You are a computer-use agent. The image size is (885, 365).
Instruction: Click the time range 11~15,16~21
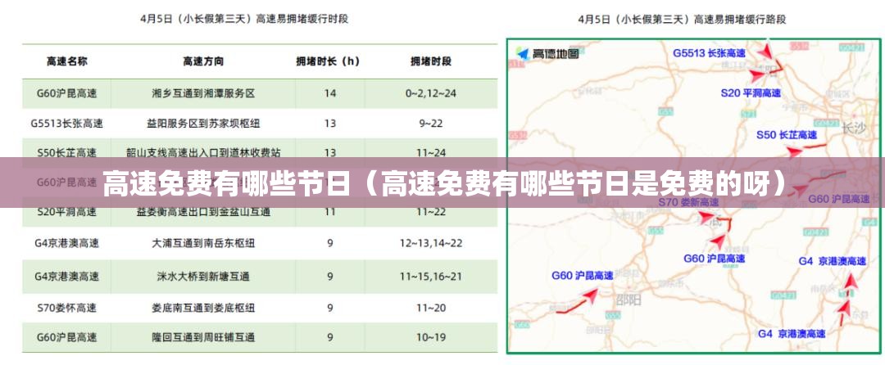point(431,277)
